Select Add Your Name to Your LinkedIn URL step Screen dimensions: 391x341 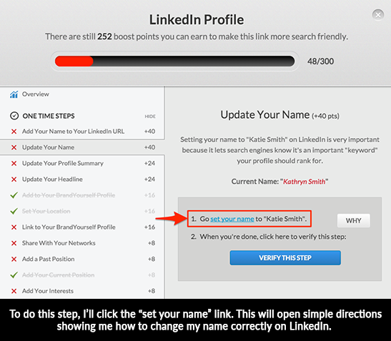(x=82, y=132)
